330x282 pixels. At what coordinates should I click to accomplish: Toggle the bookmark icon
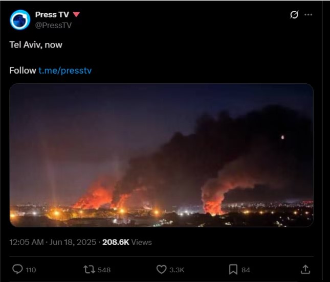[233, 269]
